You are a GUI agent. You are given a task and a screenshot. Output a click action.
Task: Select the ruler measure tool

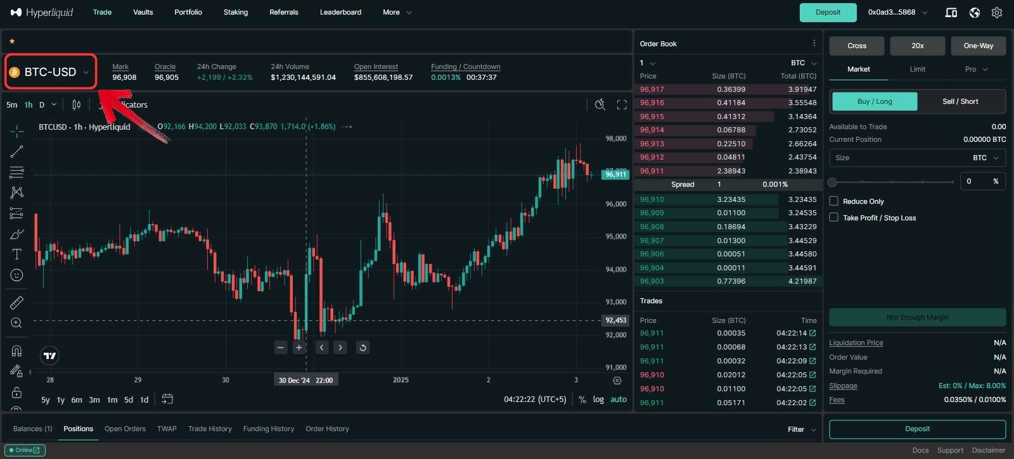16,303
